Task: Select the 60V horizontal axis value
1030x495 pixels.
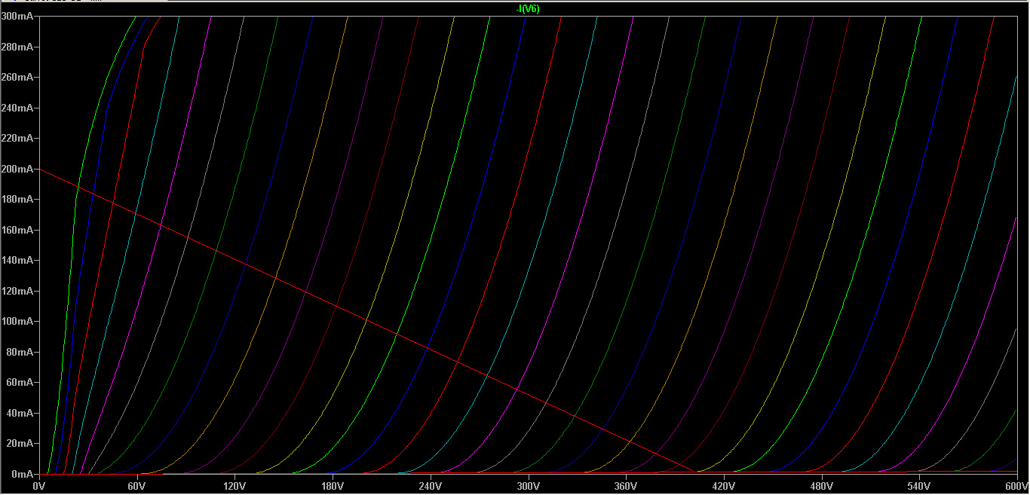Action: coord(137,487)
